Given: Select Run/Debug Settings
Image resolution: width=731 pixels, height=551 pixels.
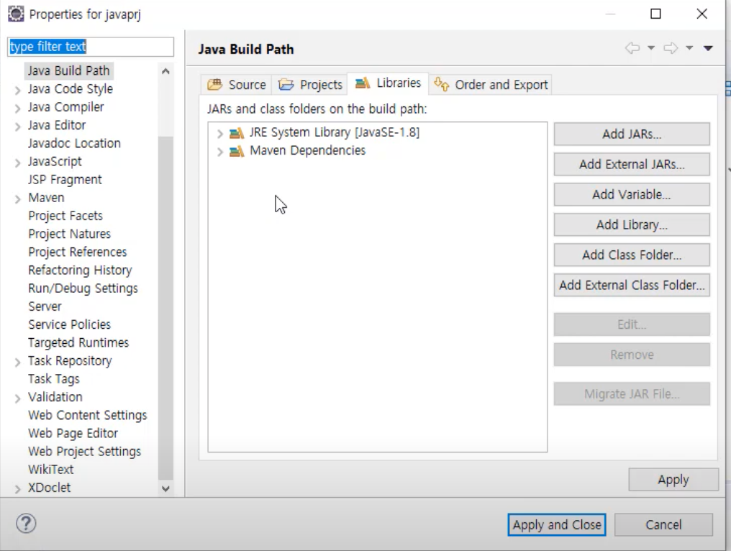Looking at the screenshot, I should pyautogui.click(x=83, y=288).
